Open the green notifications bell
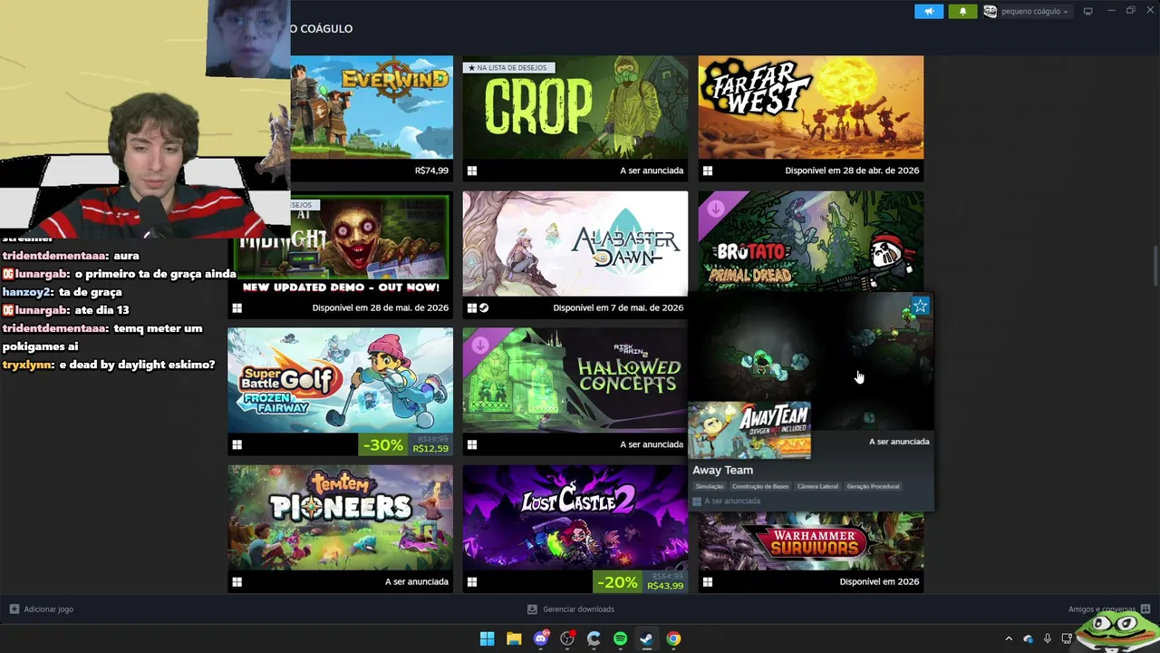The width and height of the screenshot is (1160, 653). (962, 11)
